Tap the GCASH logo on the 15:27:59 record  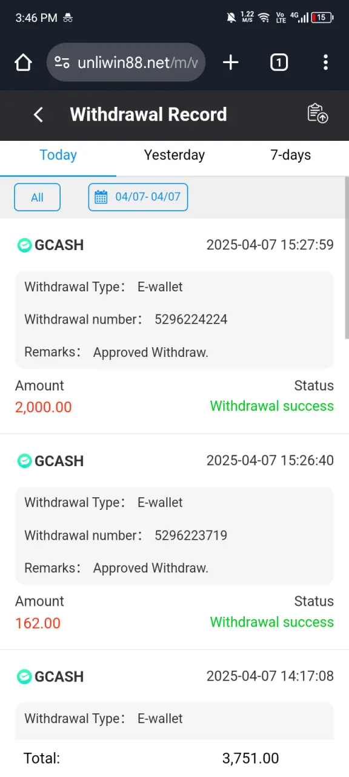point(24,245)
